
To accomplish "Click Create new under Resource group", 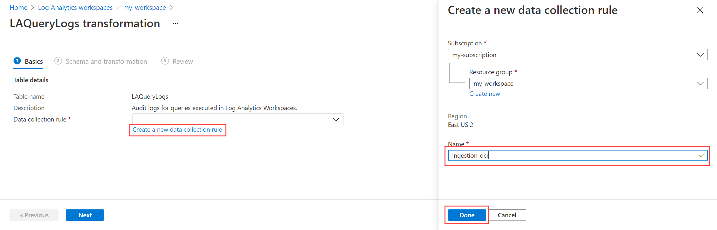I will coord(484,94).
